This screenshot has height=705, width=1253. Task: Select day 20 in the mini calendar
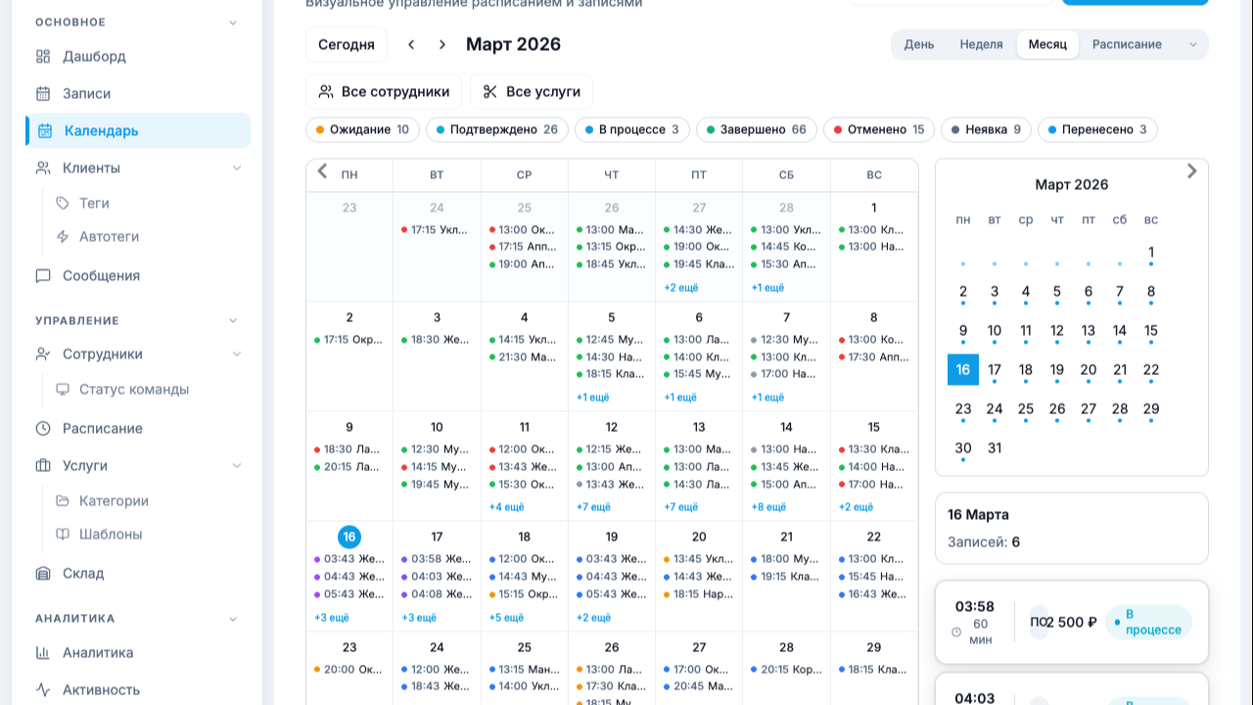pyautogui.click(x=1088, y=370)
